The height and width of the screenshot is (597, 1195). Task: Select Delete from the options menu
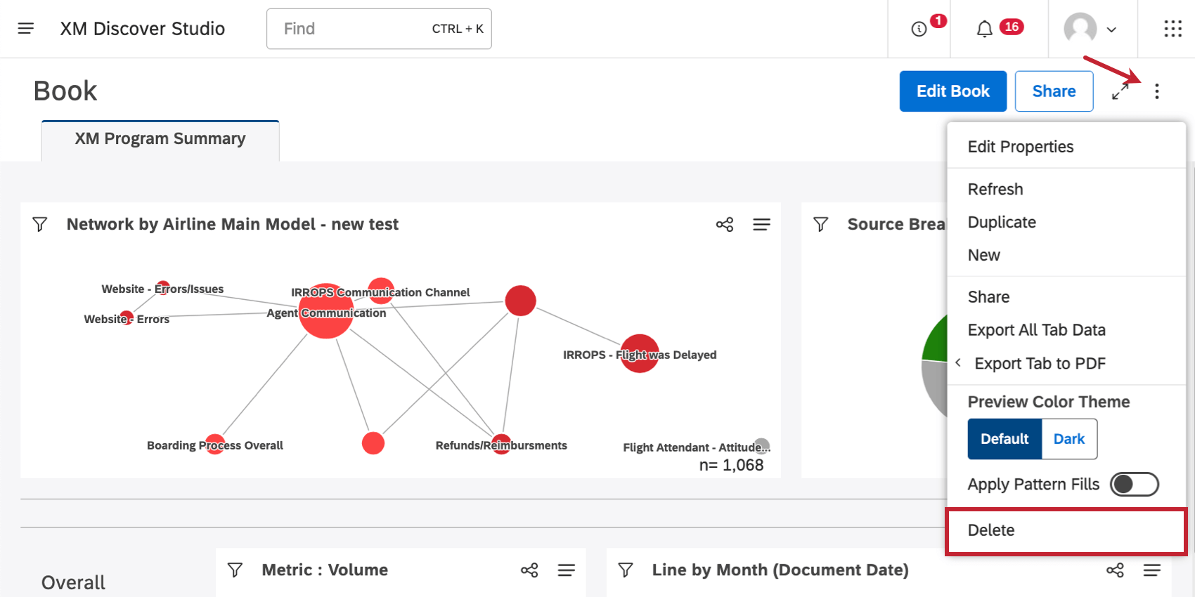pyautogui.click(x=991, y=530)
